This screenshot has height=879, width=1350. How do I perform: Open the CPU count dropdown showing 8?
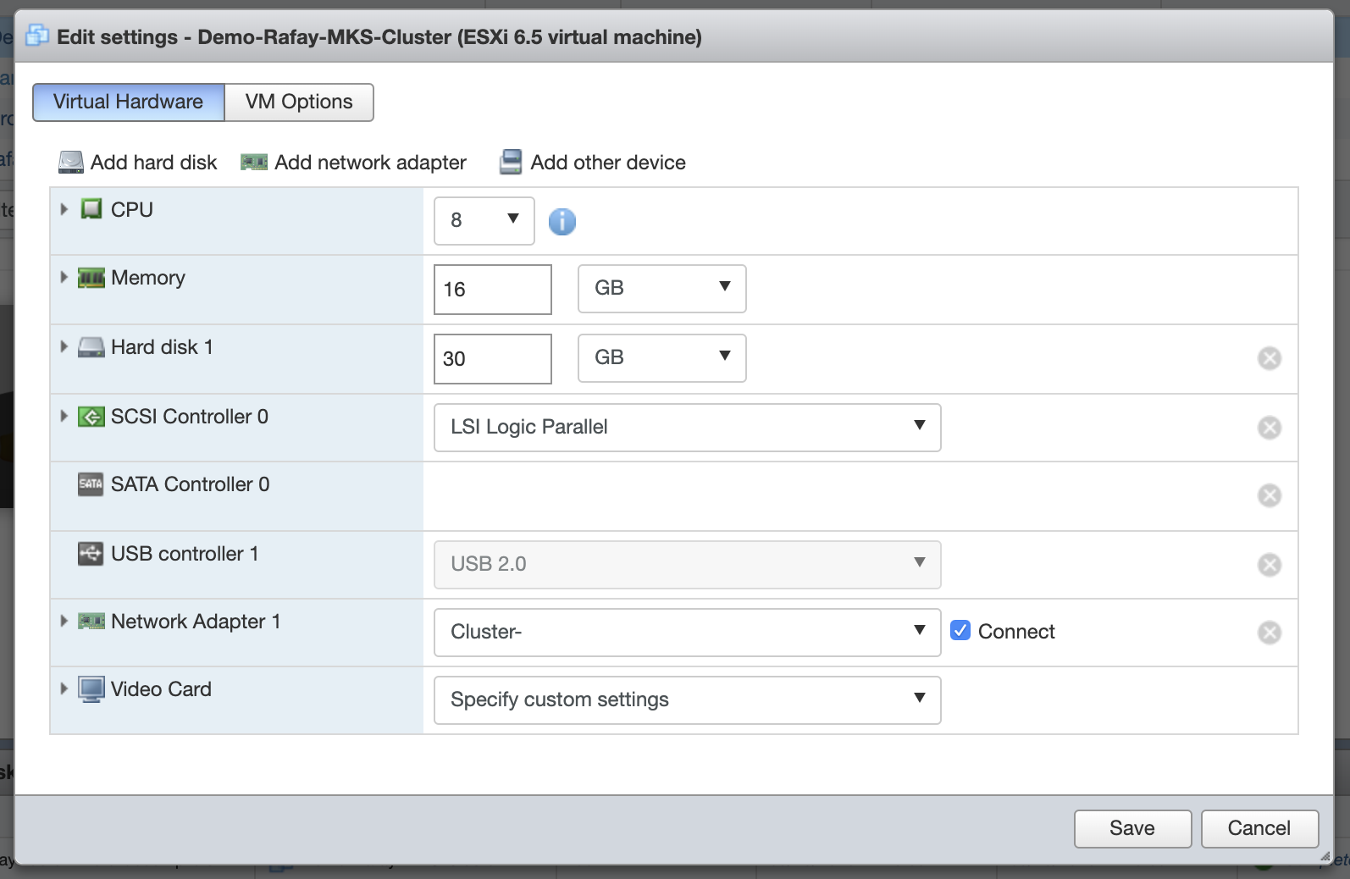(x=484, y=221)
